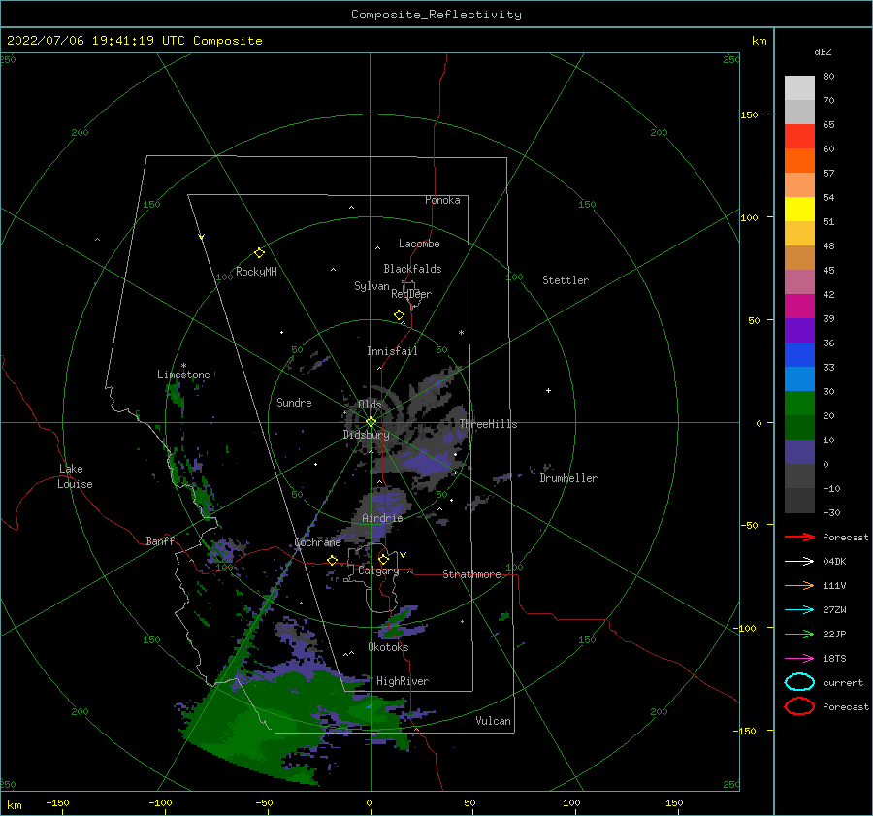Click the 0 dBZ purple color swatch
873x816 pixels.
[x=799, y=452]
